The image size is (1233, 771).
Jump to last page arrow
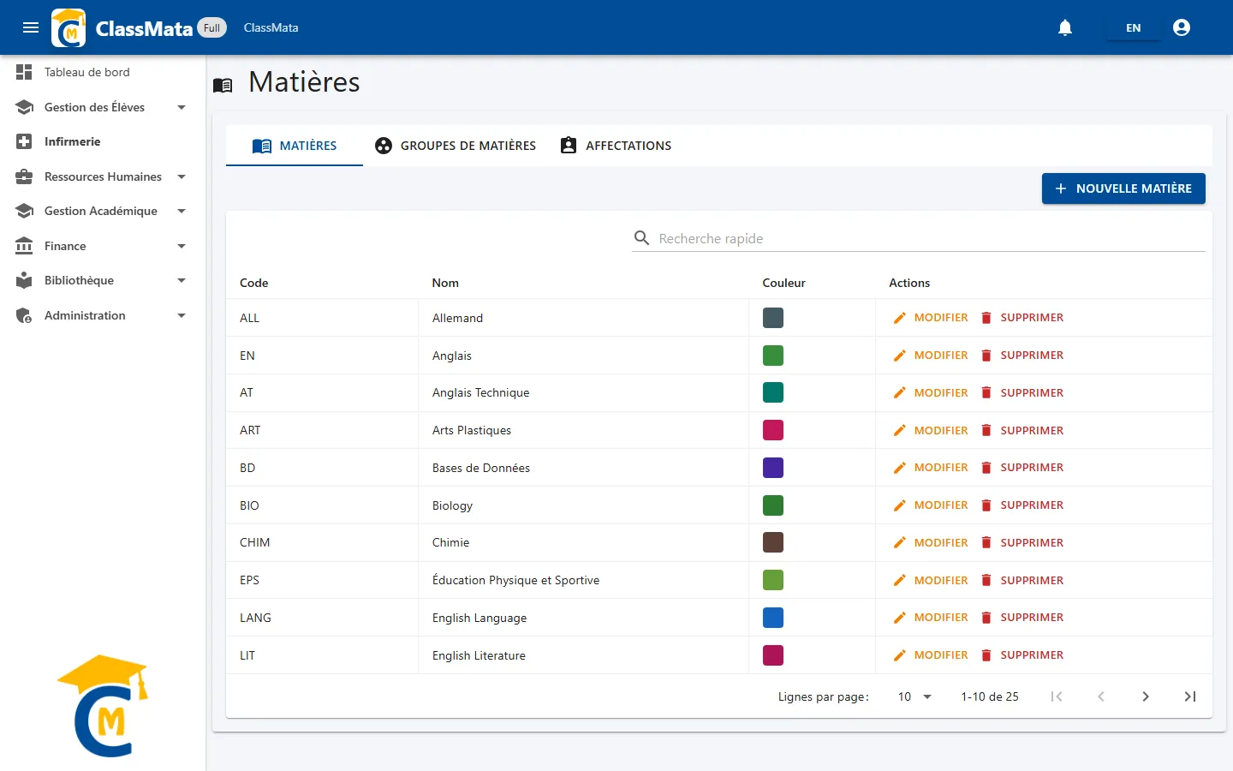click(x=1190, y=696)
